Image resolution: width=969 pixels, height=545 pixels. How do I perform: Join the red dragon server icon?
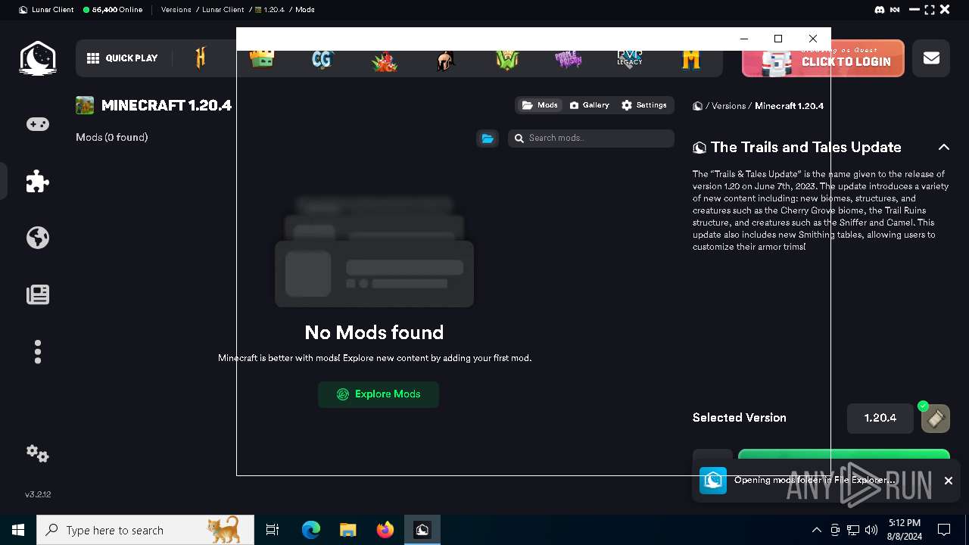385,60
